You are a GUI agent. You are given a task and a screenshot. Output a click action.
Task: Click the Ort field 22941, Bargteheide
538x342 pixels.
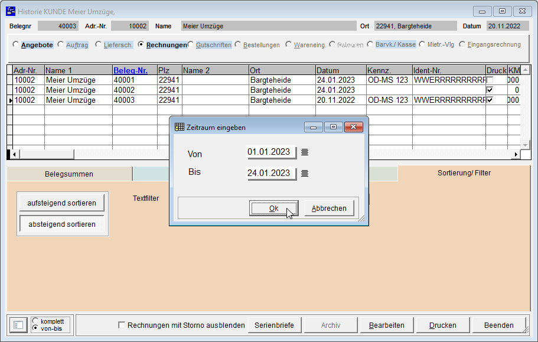(x=416, y=26)
